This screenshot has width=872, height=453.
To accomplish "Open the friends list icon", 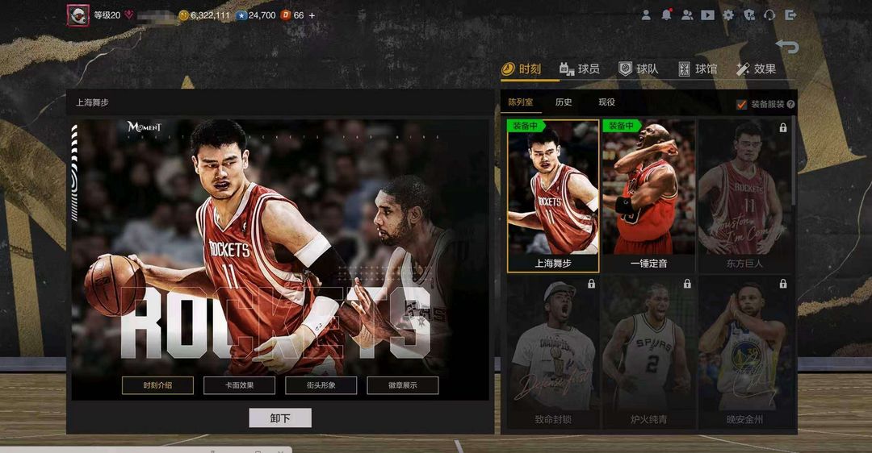I will (687, 15).
